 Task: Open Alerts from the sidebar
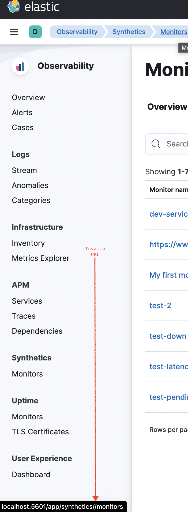(x=22, y=112)
